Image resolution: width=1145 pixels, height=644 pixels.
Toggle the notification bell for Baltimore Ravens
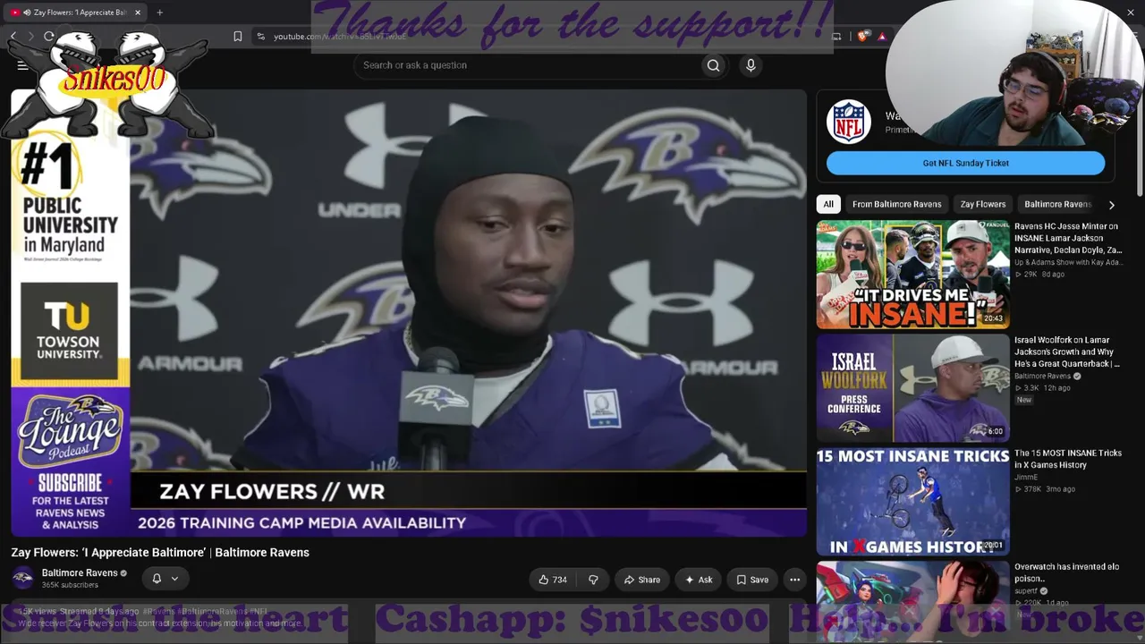[157, 579]
